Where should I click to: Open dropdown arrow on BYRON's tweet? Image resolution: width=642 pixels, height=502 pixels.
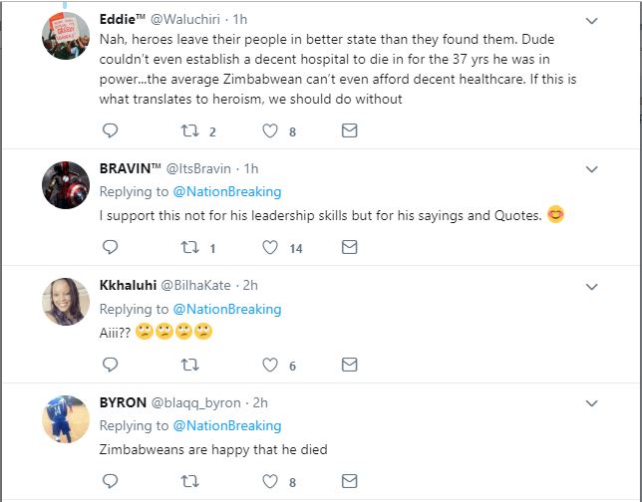pos(591,403)
